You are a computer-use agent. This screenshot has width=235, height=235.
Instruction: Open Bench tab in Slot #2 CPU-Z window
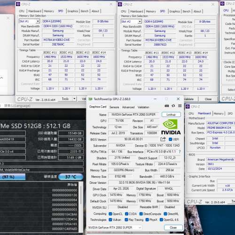tap(187, 11)
